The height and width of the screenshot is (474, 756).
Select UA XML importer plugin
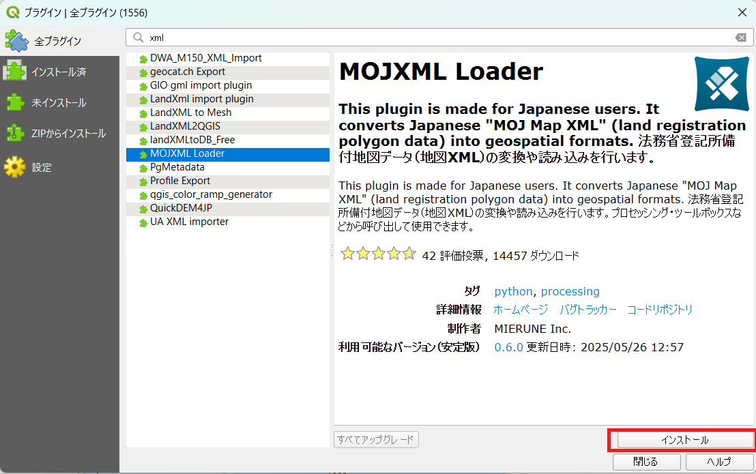coord(228,222)
